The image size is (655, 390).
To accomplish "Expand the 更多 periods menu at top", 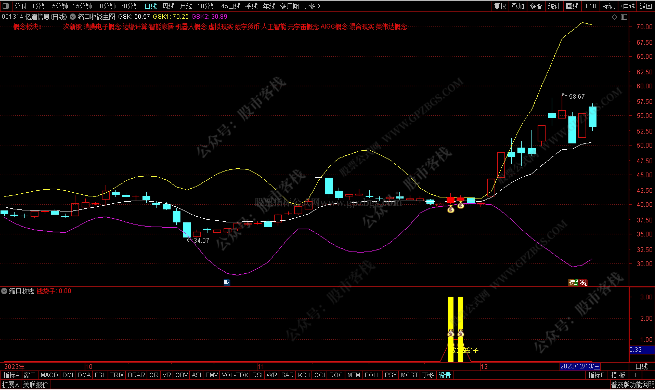I will click(x=312, y=6).
